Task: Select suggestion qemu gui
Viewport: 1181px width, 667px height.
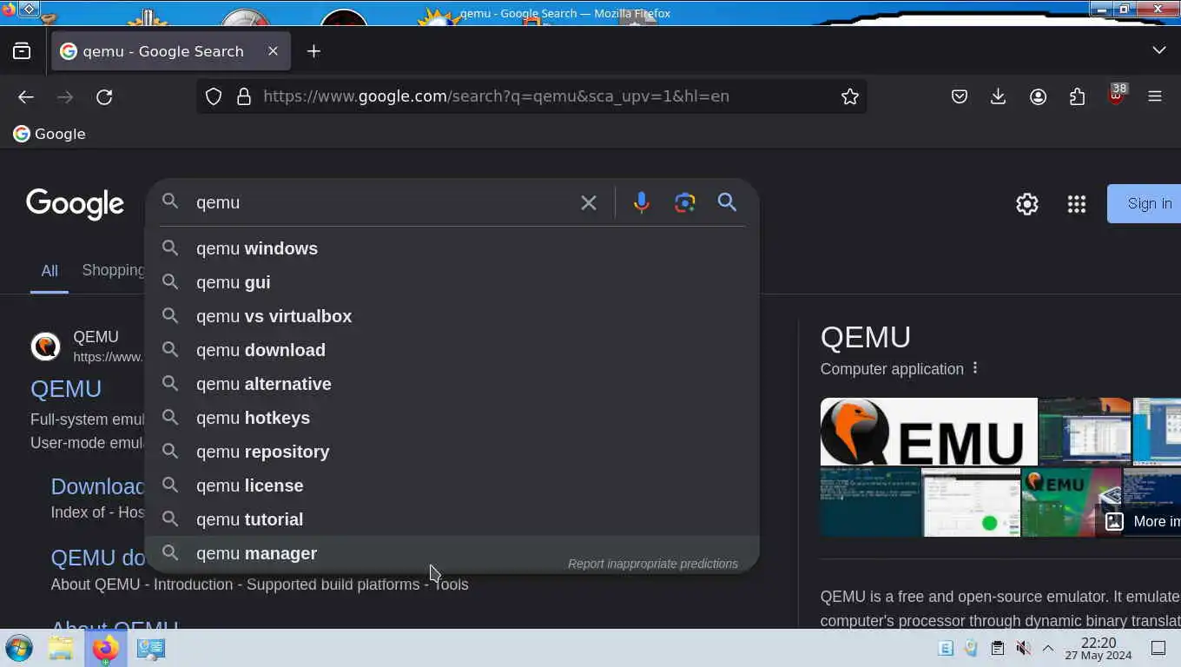Action: [452, 282]
